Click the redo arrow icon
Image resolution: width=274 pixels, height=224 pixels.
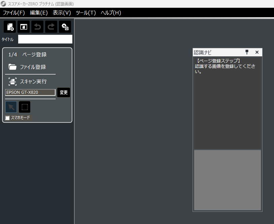pos(51,27)
